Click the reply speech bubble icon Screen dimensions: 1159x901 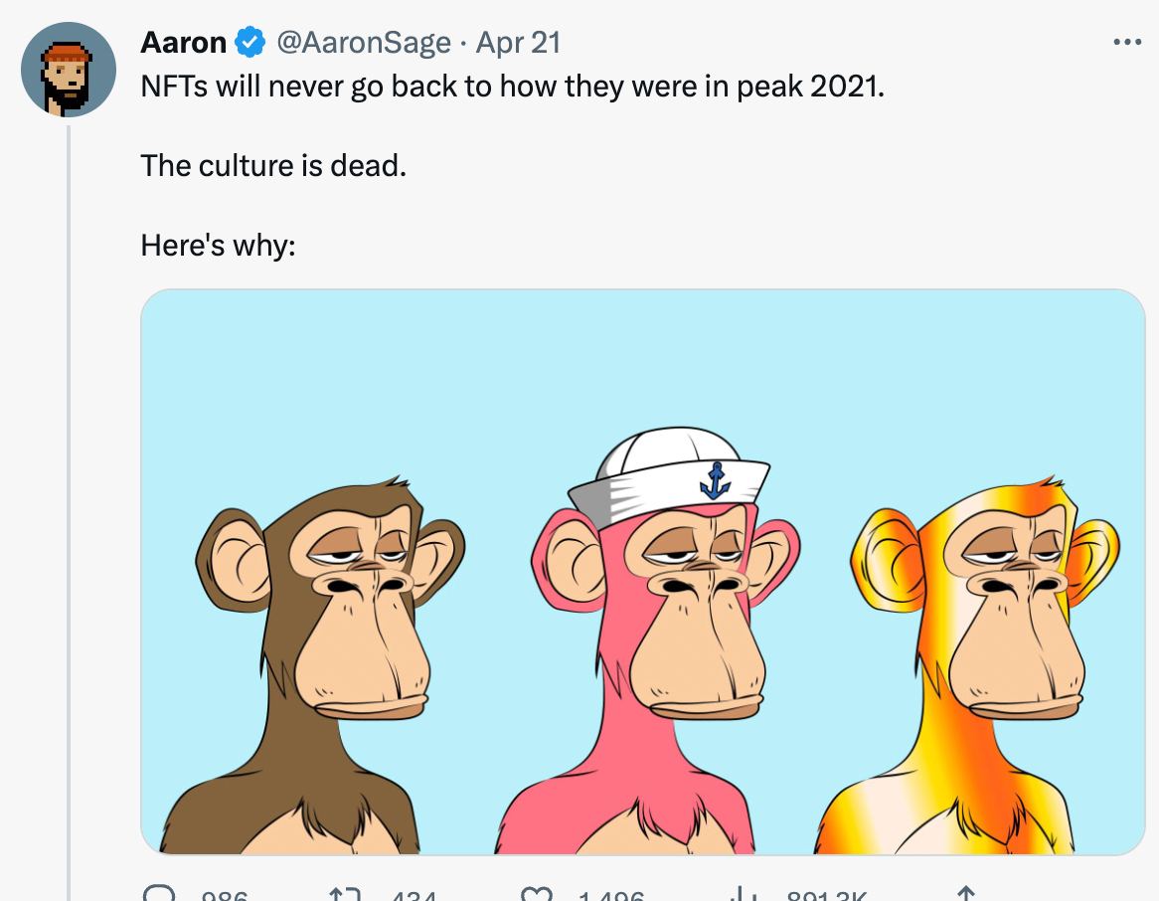[x=158, y=893]
